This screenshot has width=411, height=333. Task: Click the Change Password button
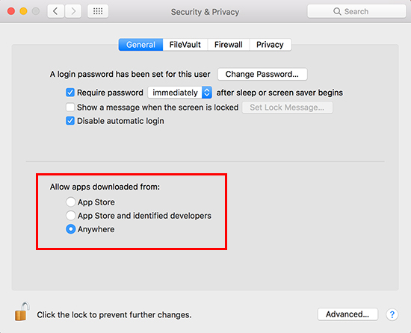[x=262, y=74]
